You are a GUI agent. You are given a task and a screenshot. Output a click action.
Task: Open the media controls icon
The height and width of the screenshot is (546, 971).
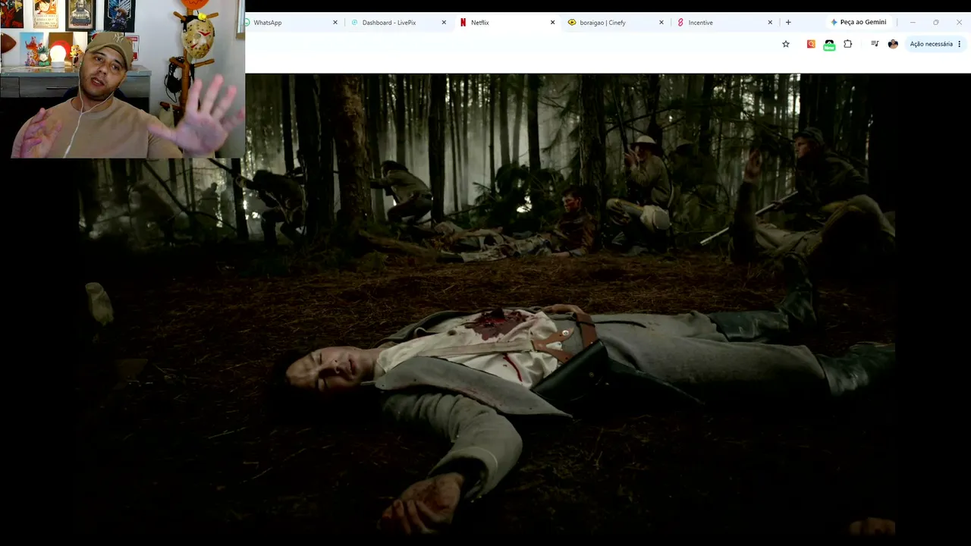pyautogui.click(x=875, y=44)
